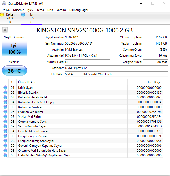Open the İşlev menu

(30, 10)
